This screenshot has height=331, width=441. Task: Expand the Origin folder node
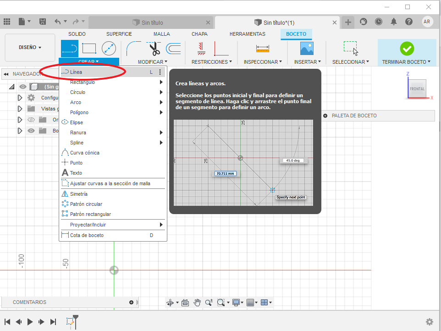point(20,120)
